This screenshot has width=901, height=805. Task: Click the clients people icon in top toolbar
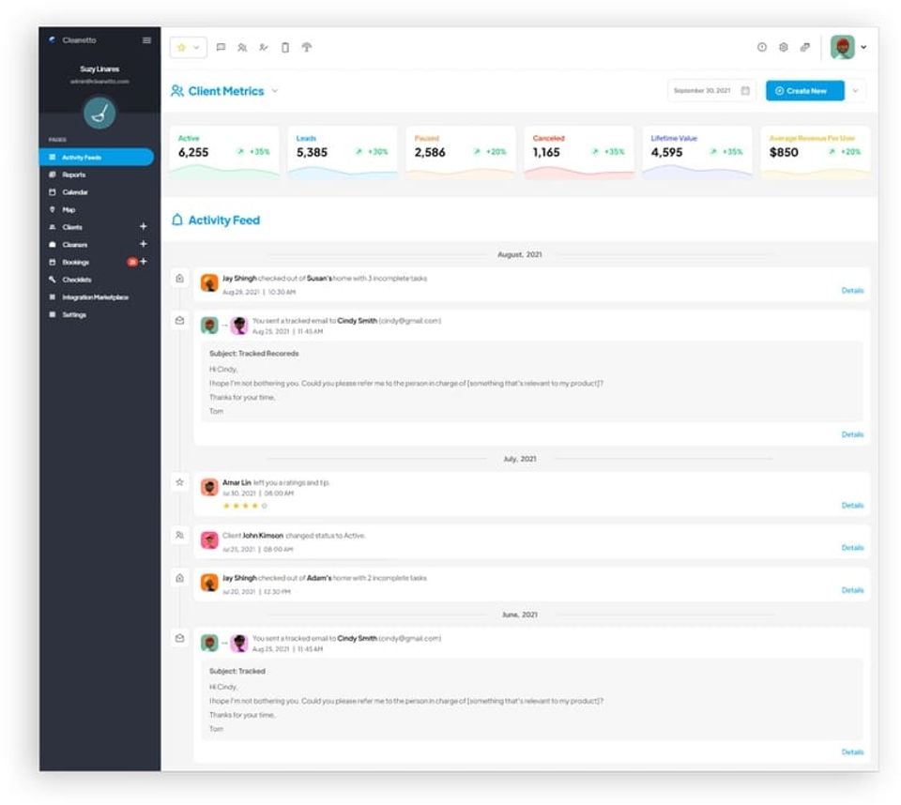[x=242, y=47]
